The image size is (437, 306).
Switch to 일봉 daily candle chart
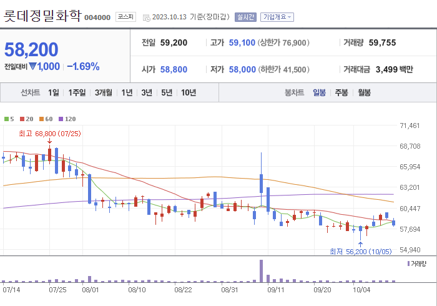320,92
